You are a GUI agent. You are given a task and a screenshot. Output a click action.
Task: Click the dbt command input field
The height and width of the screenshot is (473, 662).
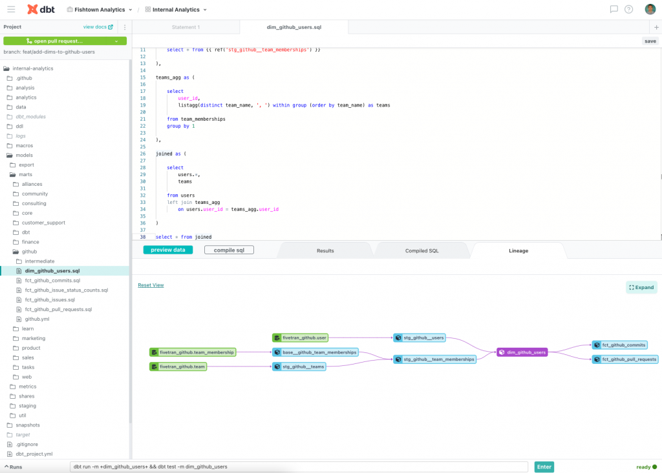[299, 467]
